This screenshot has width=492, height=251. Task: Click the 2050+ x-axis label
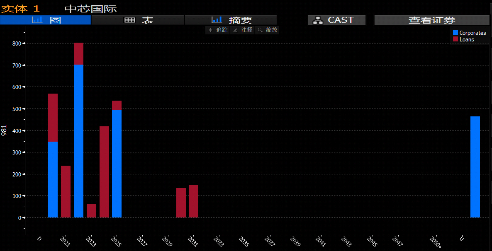click(436, 242)
